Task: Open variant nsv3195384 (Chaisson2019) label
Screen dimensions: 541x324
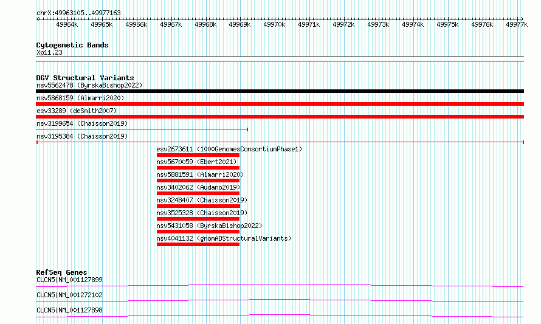Action: [82, 136]
